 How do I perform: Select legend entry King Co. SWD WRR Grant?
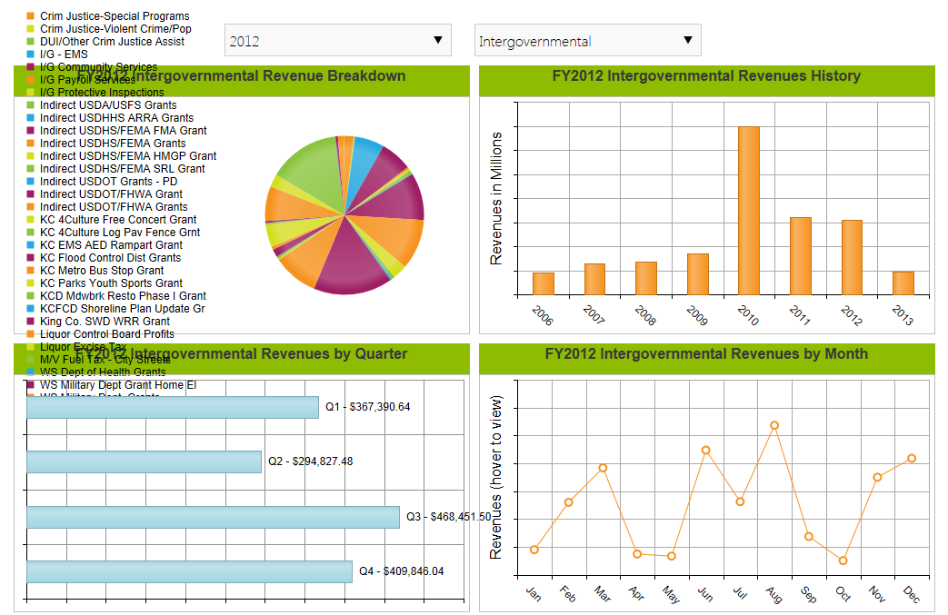[98, 321]
